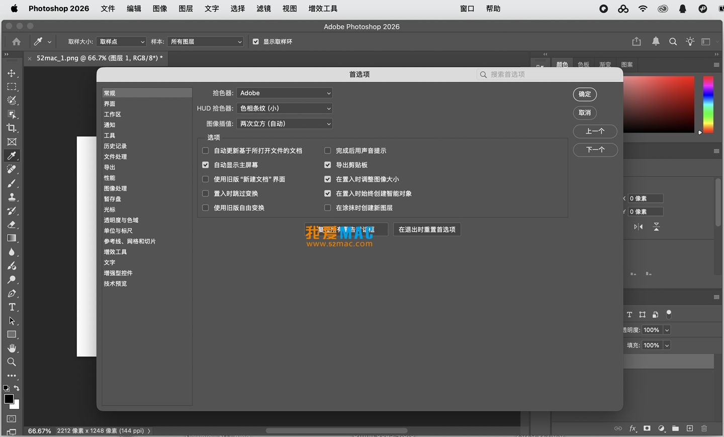Open the 拾色器 Adobe dropdown
Image resolution: width=724 pixels, height=437 pixels.
(x=285, y=93)
